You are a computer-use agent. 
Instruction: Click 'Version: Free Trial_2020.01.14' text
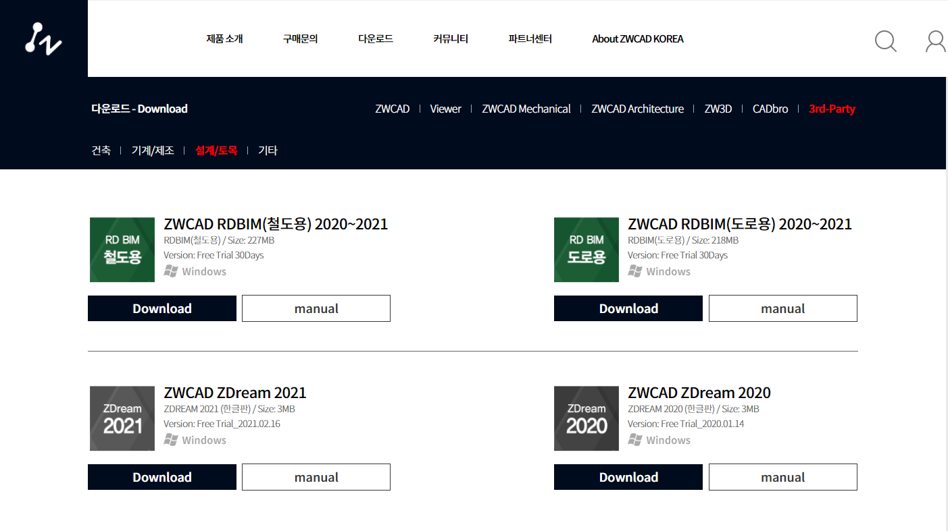pos(686,424)
